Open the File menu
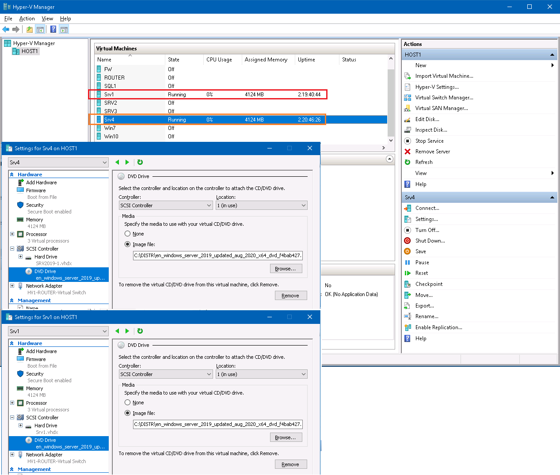 click(x=8, y=19)
